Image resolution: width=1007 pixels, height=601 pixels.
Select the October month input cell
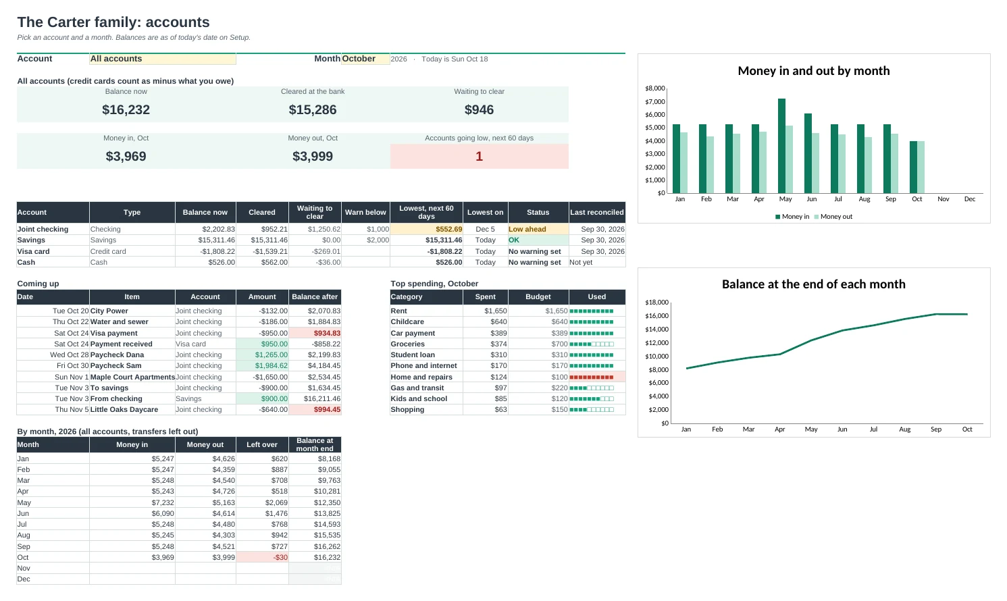pyautogui.click(x=365, y=59)
